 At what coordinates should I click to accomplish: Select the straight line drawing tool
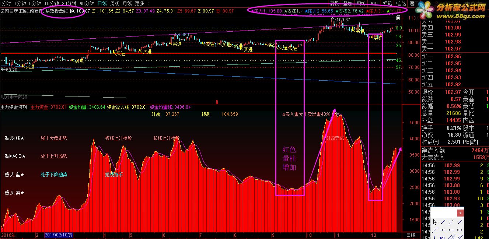click(451, 222)
